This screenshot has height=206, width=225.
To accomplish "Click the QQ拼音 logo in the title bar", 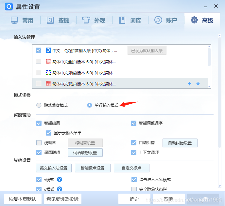I will [x=9, y=7].
